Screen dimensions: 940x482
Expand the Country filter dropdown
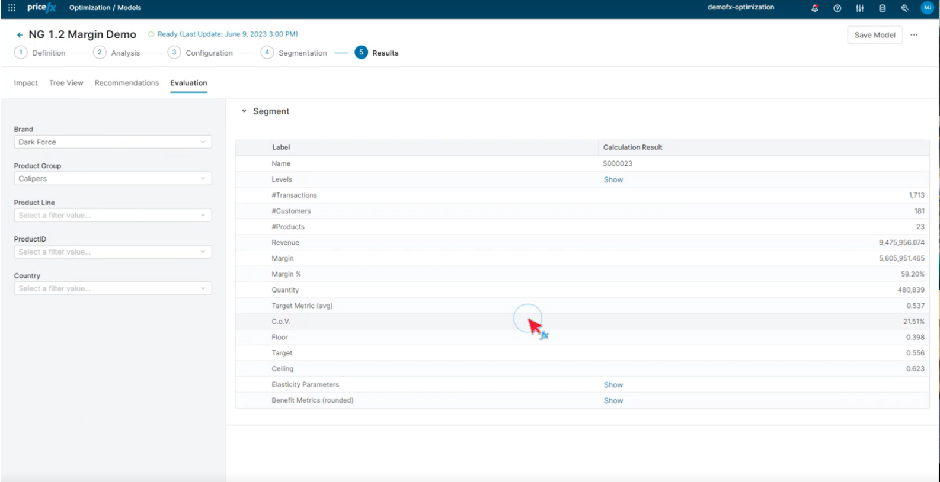click(x=113, y=288)
